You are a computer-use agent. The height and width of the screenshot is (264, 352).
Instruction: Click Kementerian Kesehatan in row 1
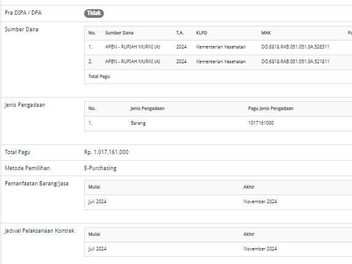pyautogui.click(x=221, y=47)
